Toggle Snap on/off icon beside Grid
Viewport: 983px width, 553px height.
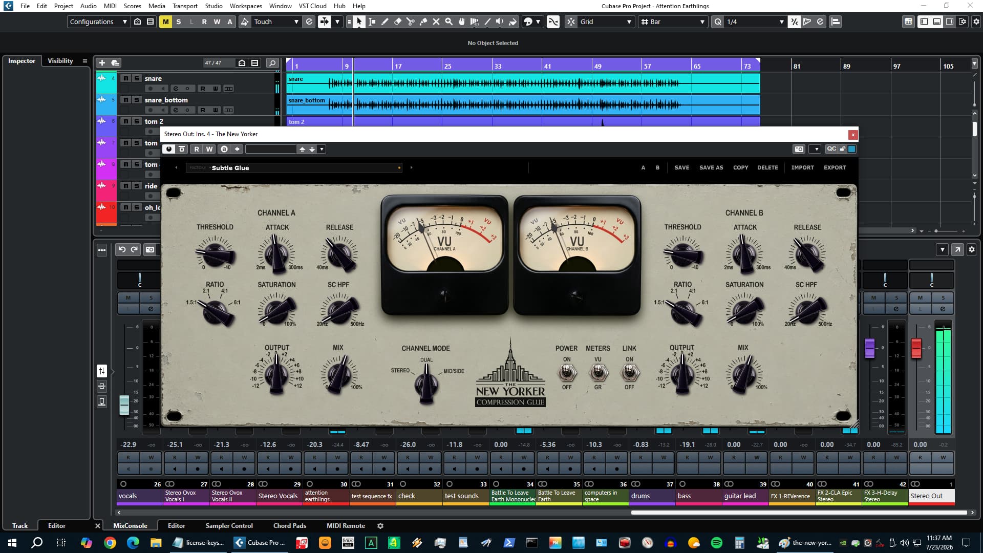pos(571,22)
